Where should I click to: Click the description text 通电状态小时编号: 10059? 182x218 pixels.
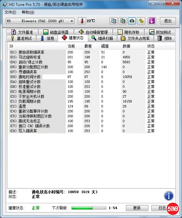click(65, 192)
